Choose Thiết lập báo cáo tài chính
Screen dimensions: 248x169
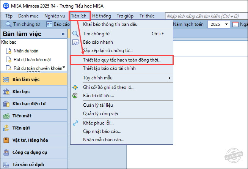(x=121, y=68)
